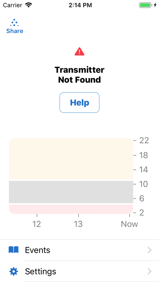Tap the red warning triangle icon

pos(79,51)
